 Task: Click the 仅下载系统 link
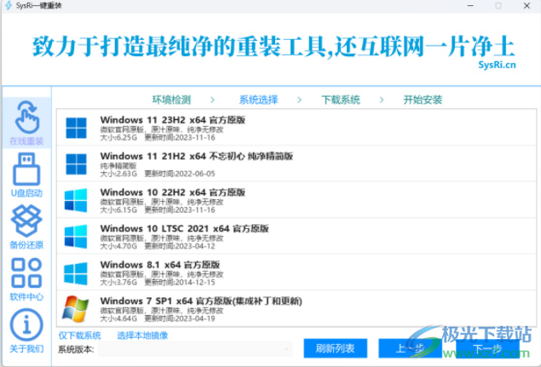tap(80, 335)
